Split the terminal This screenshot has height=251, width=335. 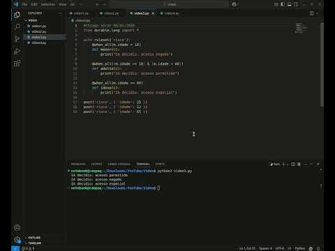(293, 165)
